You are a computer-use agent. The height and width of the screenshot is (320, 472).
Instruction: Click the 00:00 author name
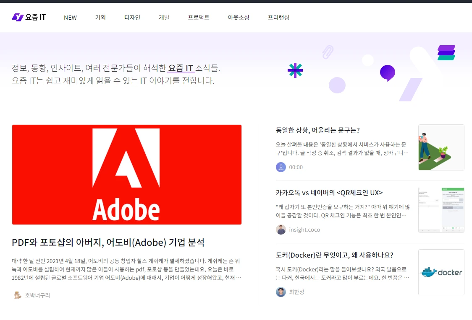(x=296, y=167)
